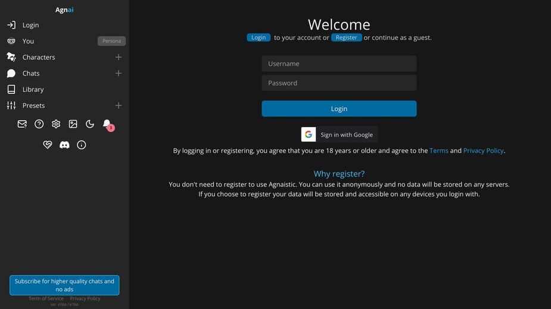Open the heart support icon
The width and height of the screenshot is (551, 309).
[48, 145]
